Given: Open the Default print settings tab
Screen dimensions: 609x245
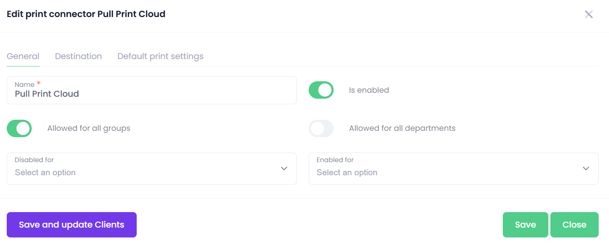Looking at the screenshot, I should [x=160, y=56].
